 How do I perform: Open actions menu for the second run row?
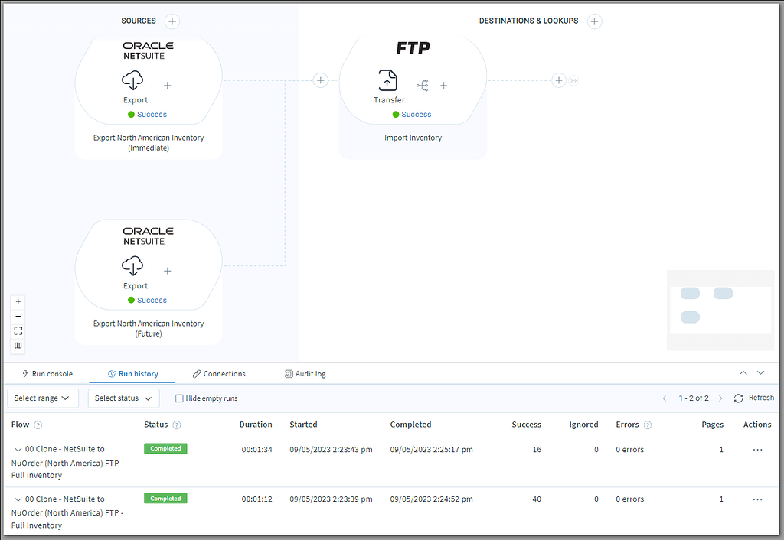pyautogui.click(x=757, y=499)
